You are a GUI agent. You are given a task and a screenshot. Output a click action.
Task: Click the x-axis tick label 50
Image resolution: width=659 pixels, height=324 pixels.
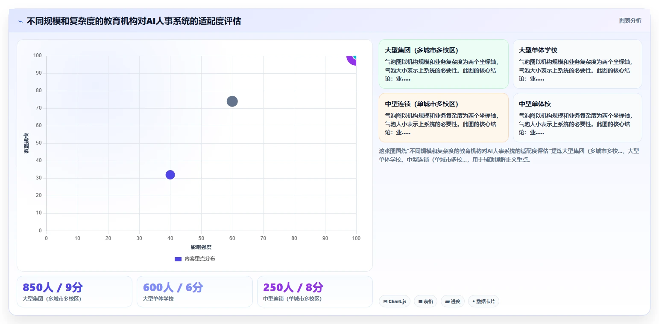pos(201,238)
